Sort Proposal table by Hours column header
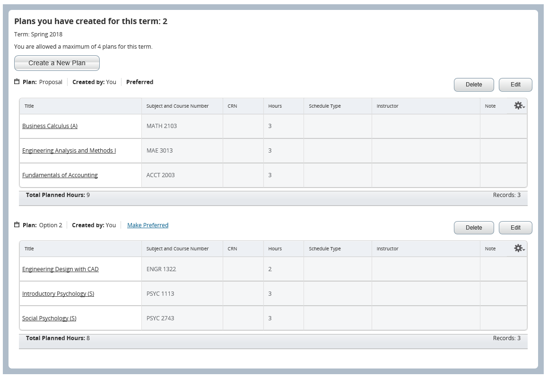This screenshot has width=548, height=377. click(x=275, y=106)
